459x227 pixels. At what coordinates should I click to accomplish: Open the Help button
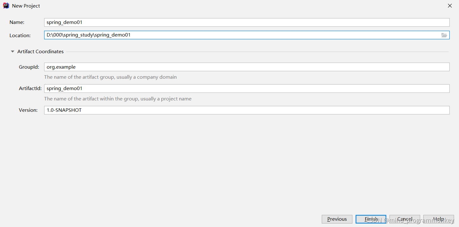tap(439, 219)
